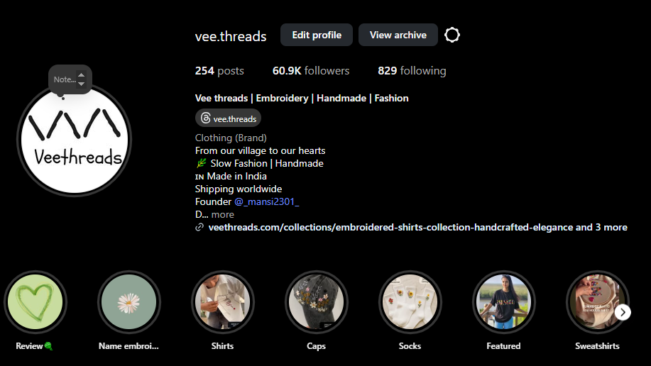
Task: Show next highlights with the right arrow
Action: coord(623,312)
